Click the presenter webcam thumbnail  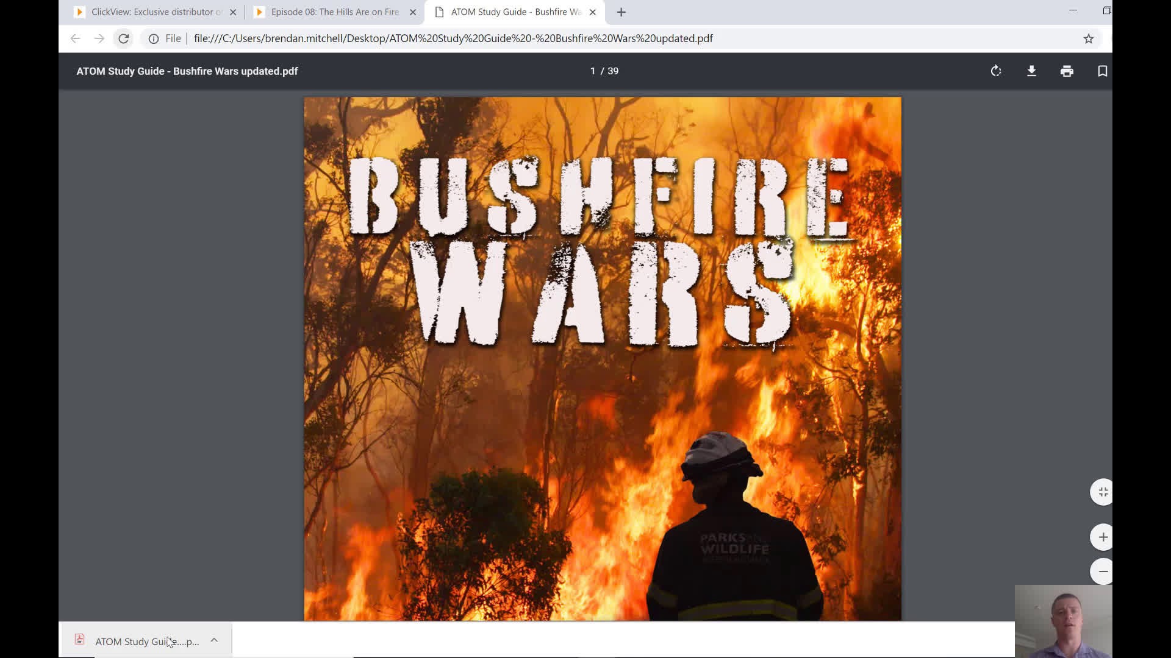point(1063,621)
